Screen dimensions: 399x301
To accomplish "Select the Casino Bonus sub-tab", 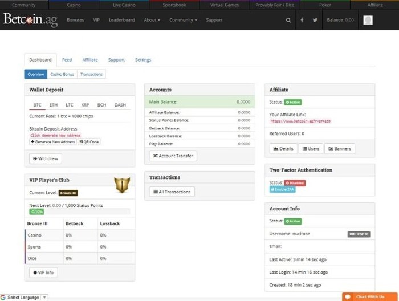I will tap(62, 74).
